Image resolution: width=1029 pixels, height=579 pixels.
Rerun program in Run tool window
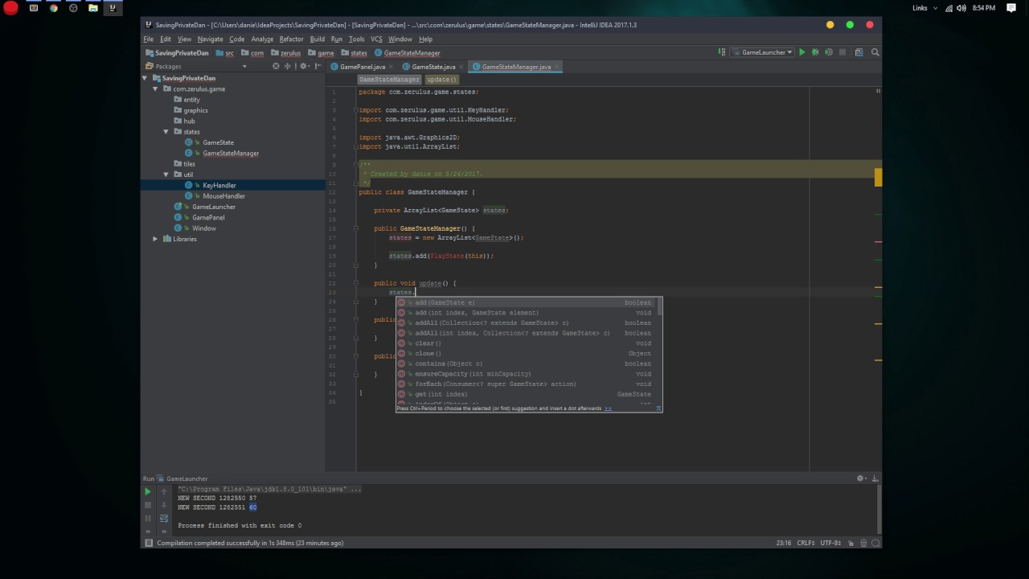pyautogui.click(x=147, y=491)
